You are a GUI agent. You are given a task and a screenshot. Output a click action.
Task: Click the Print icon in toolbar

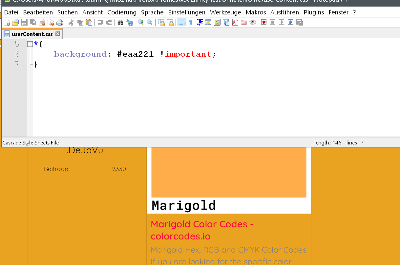(x=59, y=22)
